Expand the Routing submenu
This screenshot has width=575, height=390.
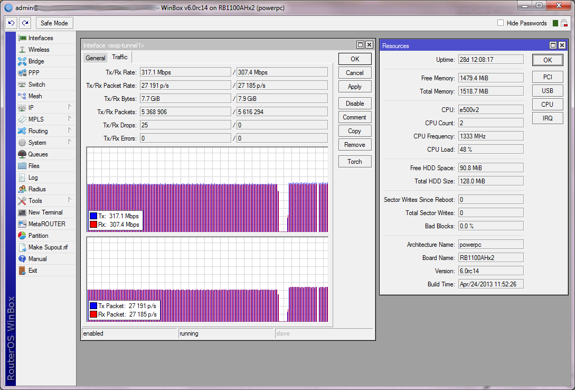pos(69,131)
